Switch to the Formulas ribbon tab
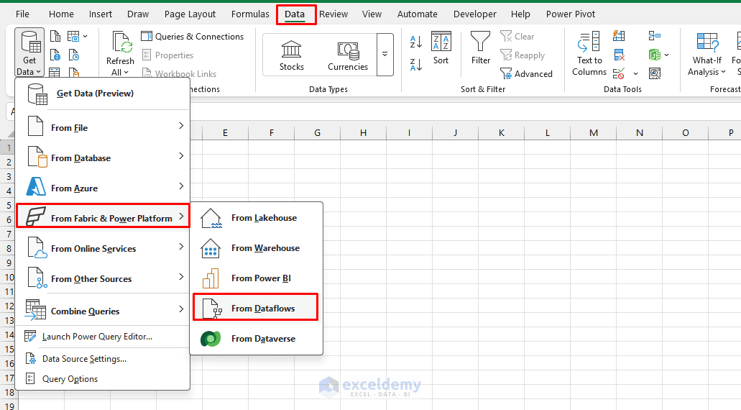Screen dimensions: 741x410 (250, 14)
